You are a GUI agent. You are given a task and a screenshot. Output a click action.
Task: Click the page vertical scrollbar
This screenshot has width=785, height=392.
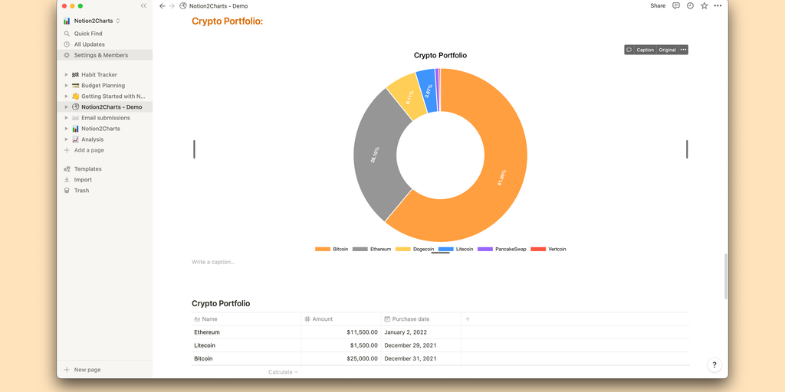click(726, 276)
